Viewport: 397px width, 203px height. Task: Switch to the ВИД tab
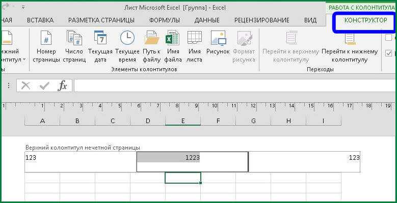[x=310, y=20]
